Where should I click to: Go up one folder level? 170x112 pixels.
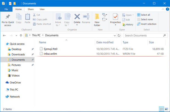click(x=21, y=35)
